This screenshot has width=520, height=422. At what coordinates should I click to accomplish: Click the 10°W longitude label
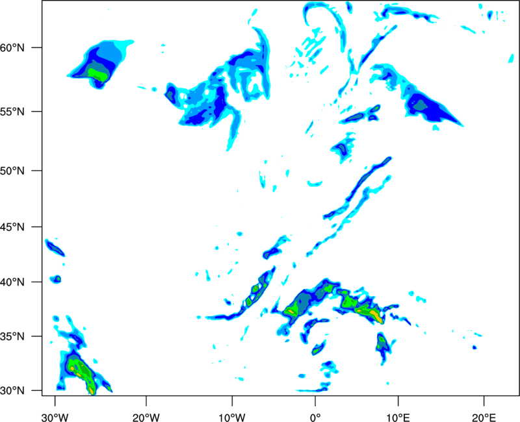232,417
